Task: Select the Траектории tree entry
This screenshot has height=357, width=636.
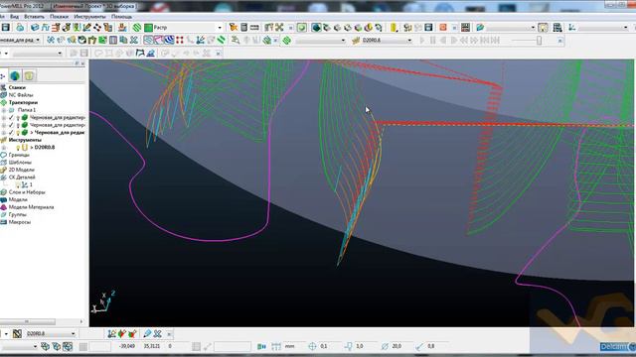Action: [23, 102]
